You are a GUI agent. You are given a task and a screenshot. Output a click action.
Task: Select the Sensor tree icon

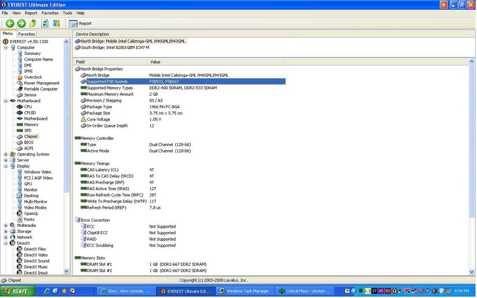coord(20,95)
